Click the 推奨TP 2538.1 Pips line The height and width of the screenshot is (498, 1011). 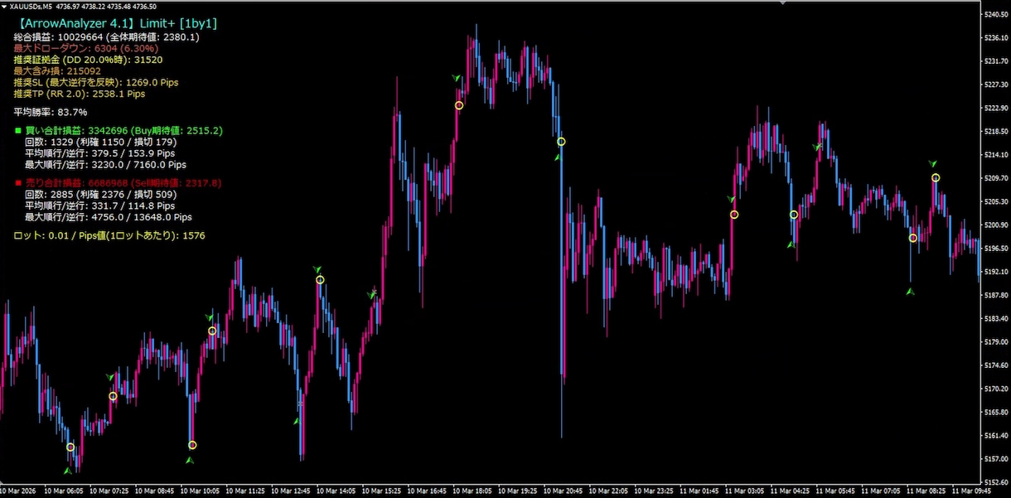coord(80,94)
